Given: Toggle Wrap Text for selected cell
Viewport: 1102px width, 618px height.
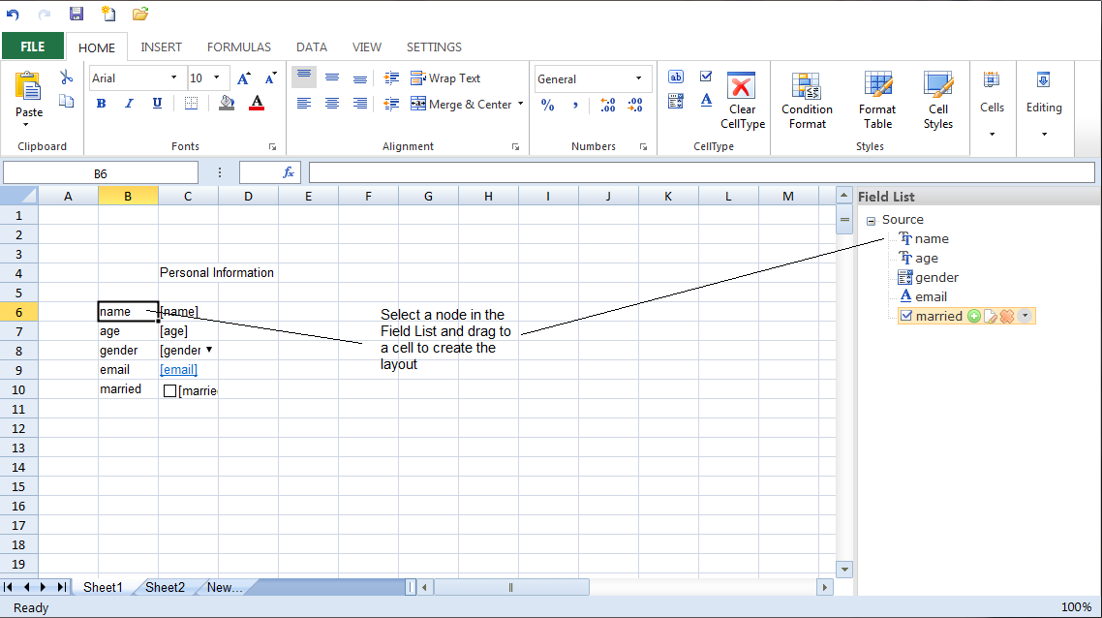Looking at the screenshot, I should click(445, 78).
